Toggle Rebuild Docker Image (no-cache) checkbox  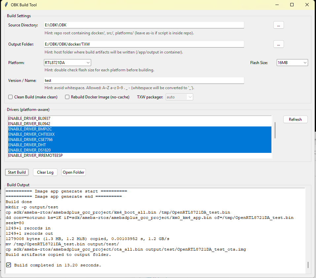click(67, 97)
